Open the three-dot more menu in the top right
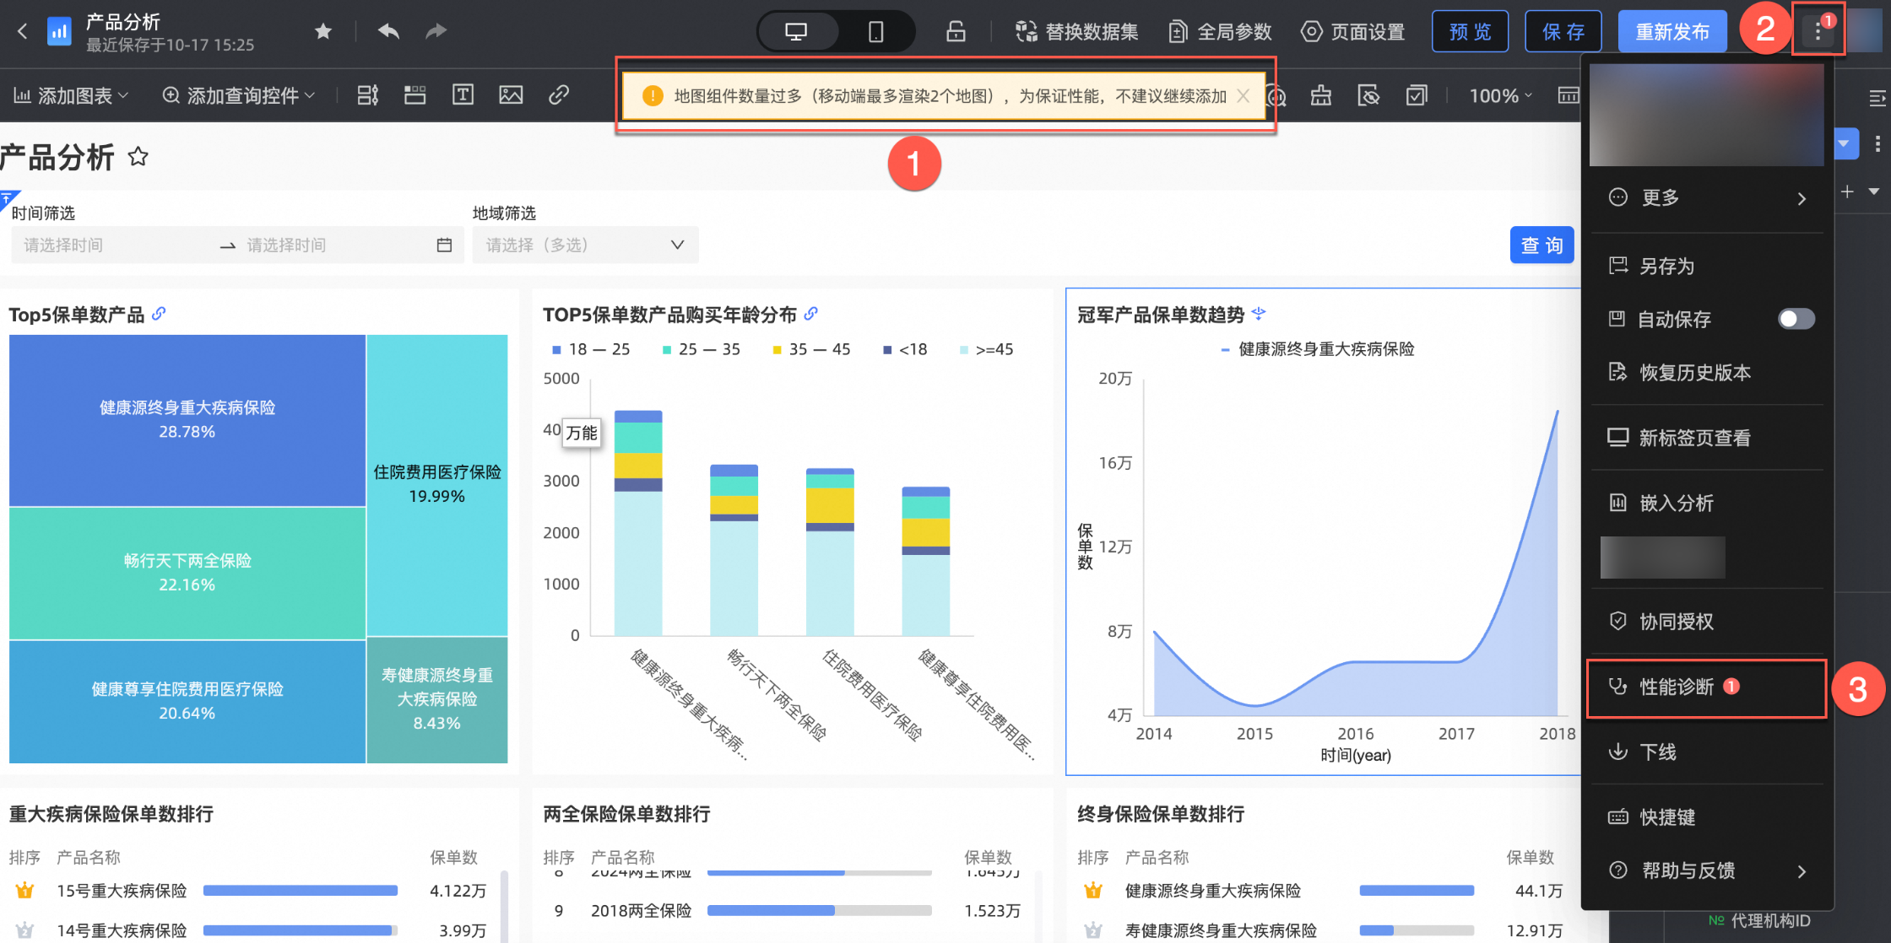Image resolution: width=1891 pixels, height=943 pixels. click(x=1818, y=32)
